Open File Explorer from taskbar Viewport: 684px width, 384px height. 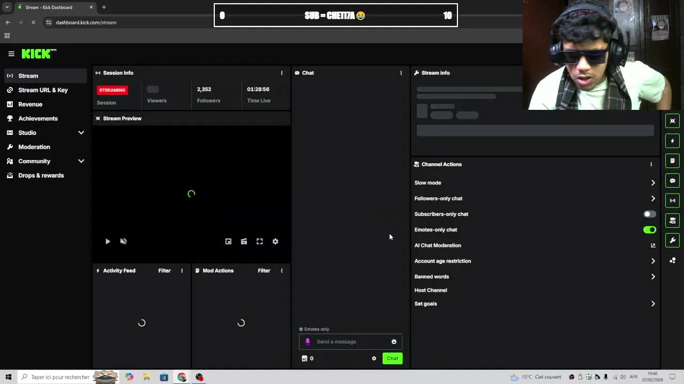(146, 377)
